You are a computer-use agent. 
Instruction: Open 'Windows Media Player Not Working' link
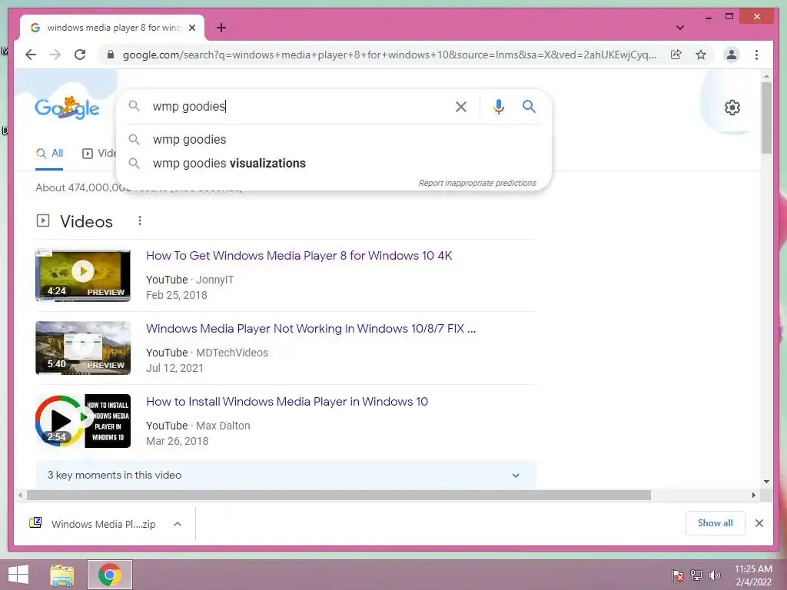(x=310, y=329)
